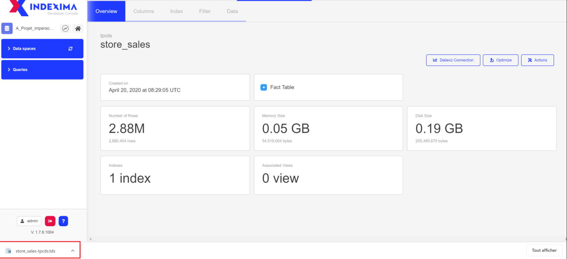567x259 pixels.
Task: Click the version V. 1.7.8.1004 text
Action: [42, 232]
